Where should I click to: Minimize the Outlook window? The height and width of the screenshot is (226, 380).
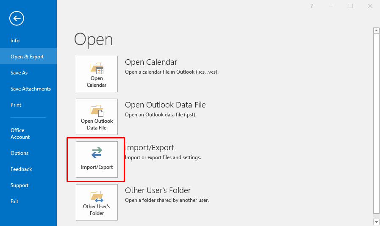(x=331, y=6)
